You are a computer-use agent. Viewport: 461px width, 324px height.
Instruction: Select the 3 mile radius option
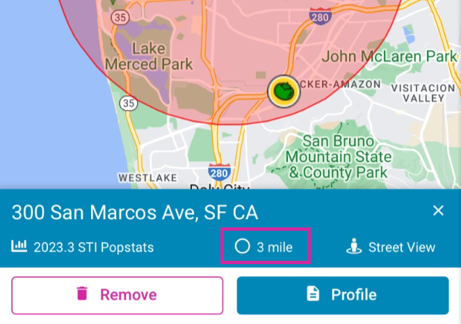tap(265, 247)
